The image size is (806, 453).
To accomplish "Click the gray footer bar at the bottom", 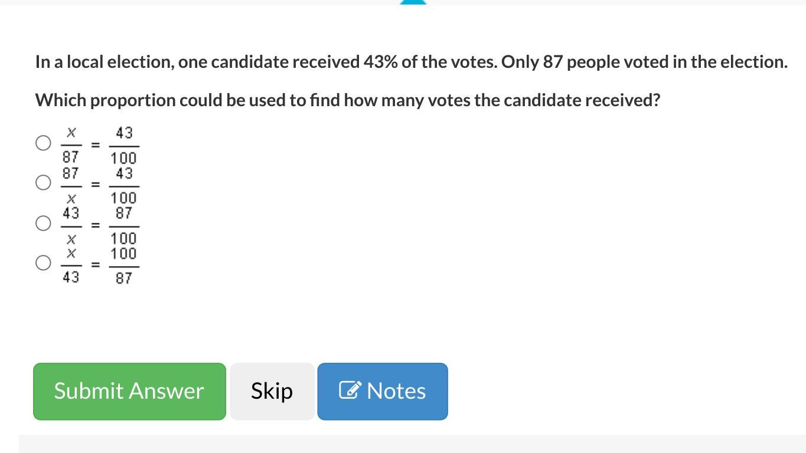I will tap(412, 444).
